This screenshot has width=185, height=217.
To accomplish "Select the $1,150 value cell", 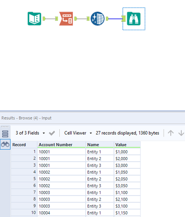I will click(127, 213).
